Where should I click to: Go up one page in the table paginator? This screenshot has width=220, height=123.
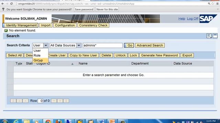tap(19, 101)
